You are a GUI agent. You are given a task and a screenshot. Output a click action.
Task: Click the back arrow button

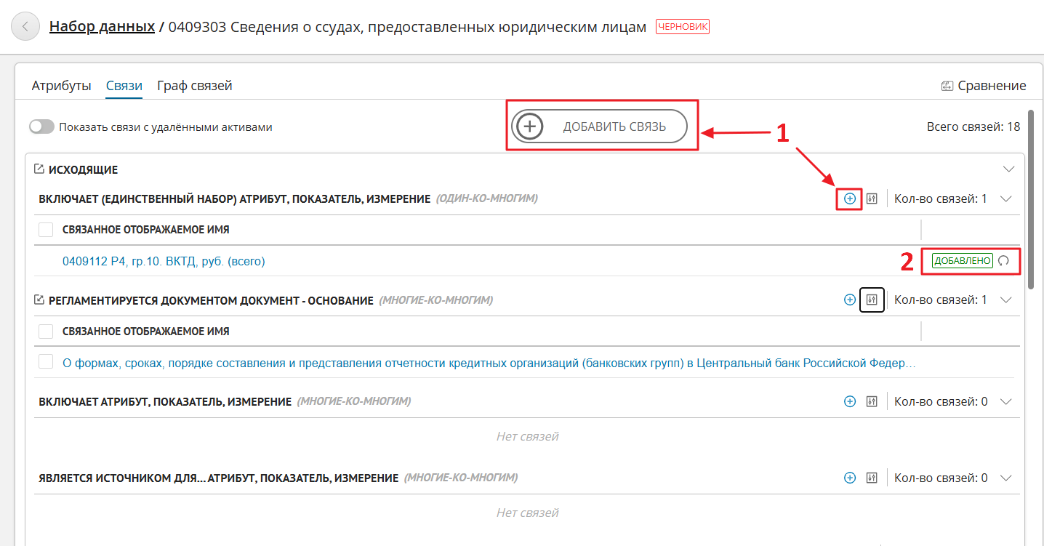[25, 27]
